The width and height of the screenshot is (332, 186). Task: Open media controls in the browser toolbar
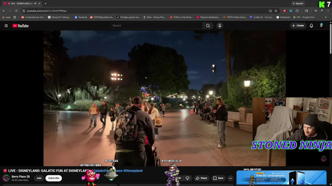pyautogui.click(x=316, y=11)
